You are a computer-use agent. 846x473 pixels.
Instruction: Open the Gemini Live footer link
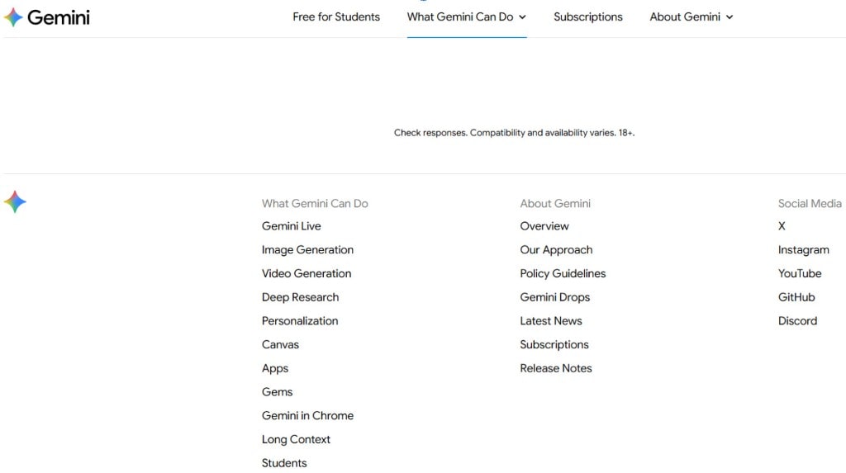pyautogui.click(x=292, y=226)
